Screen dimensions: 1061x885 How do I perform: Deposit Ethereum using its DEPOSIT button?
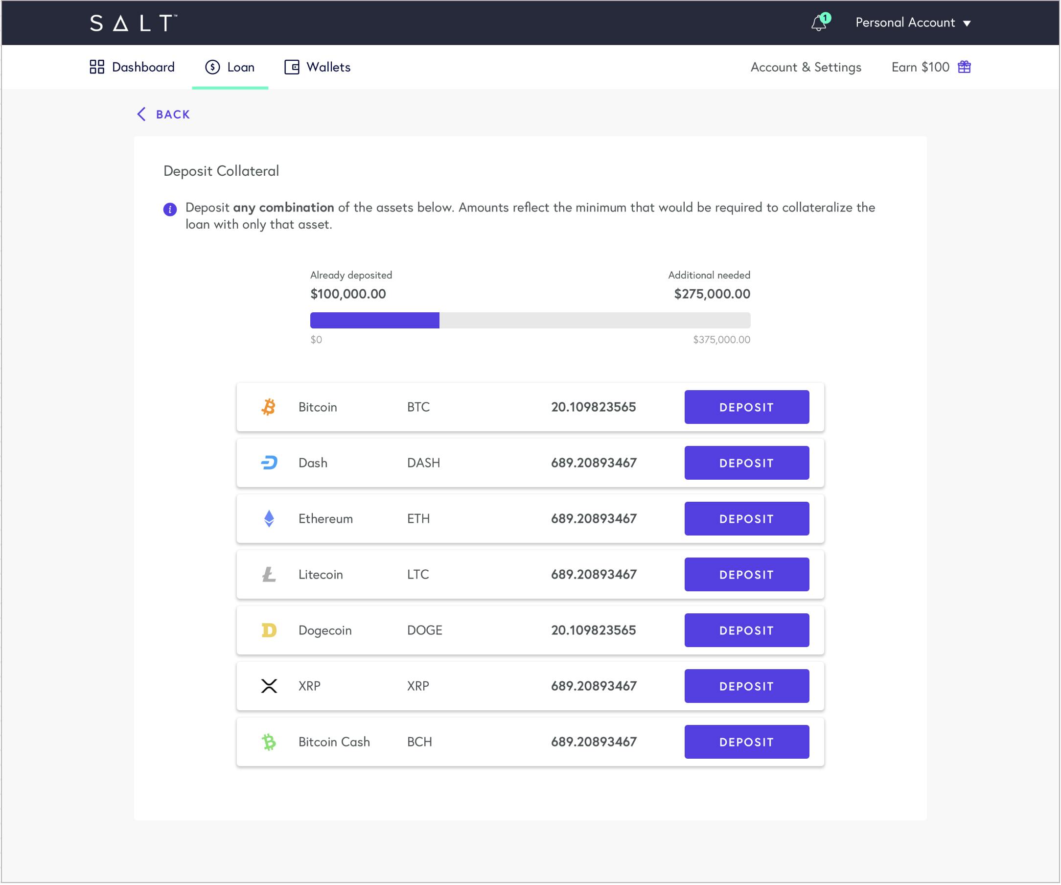click(x=747, y=519)
